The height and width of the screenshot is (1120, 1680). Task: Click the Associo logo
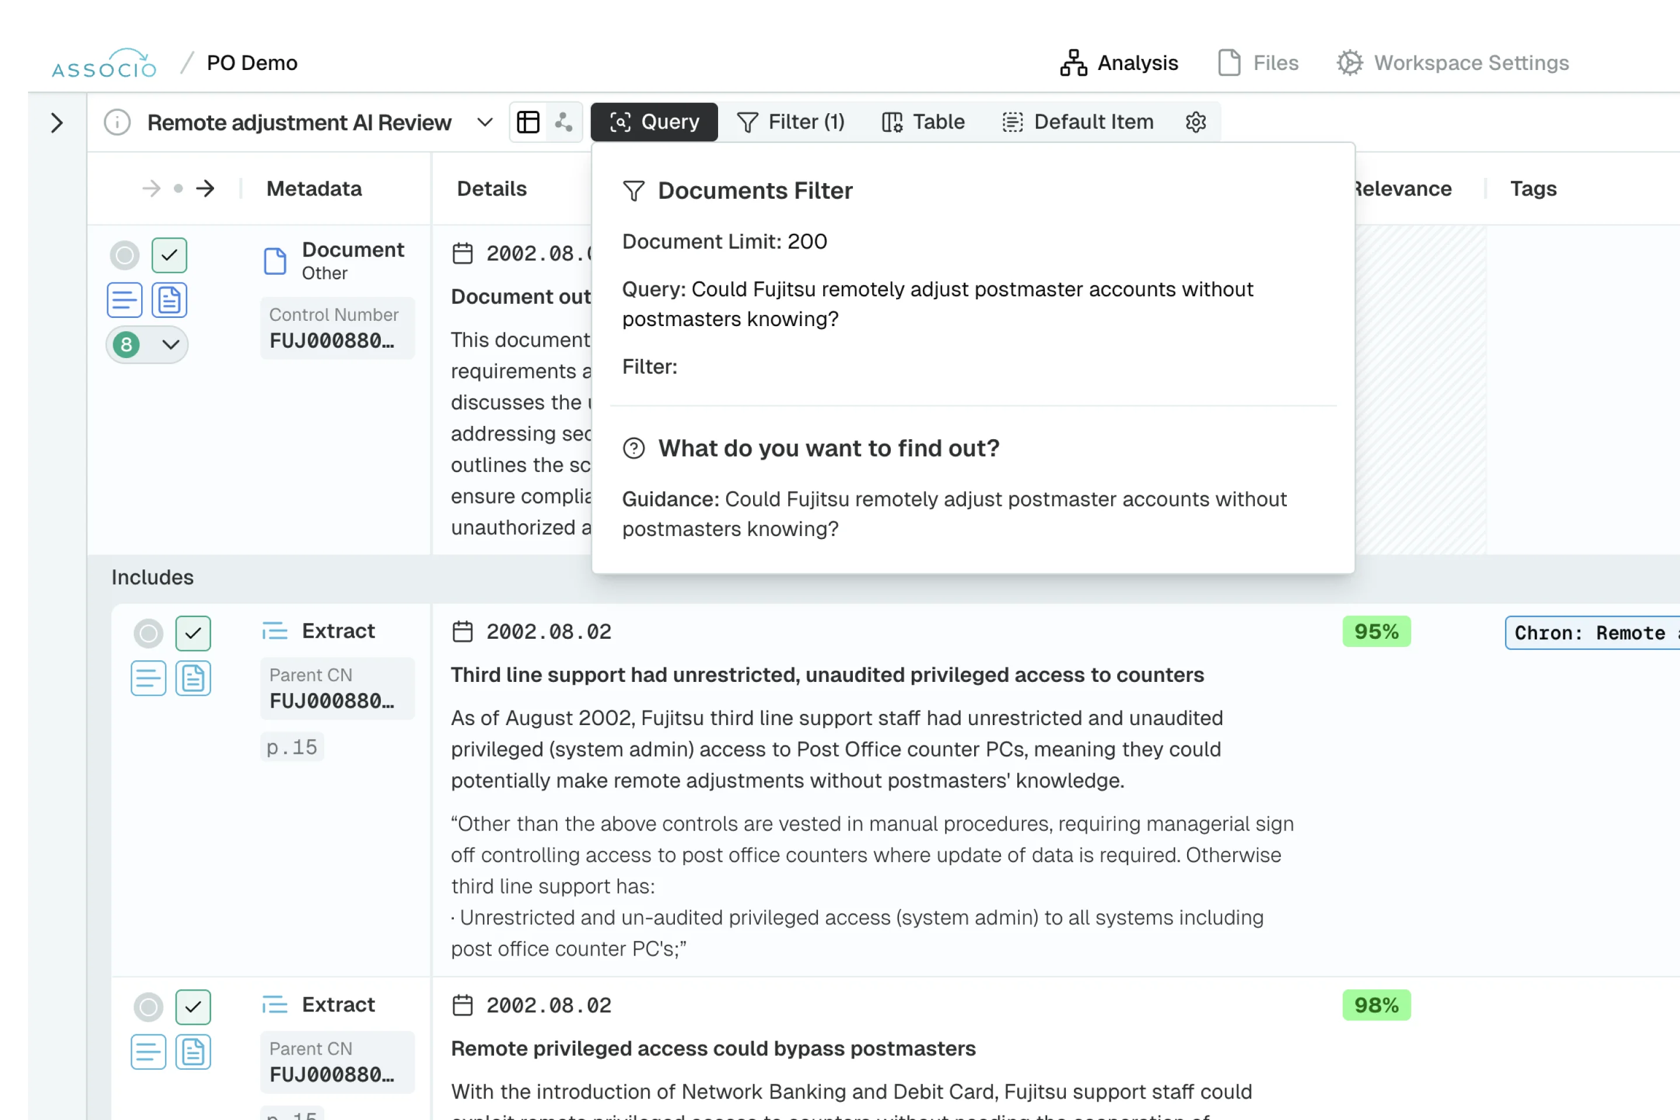tap(104, 64)
